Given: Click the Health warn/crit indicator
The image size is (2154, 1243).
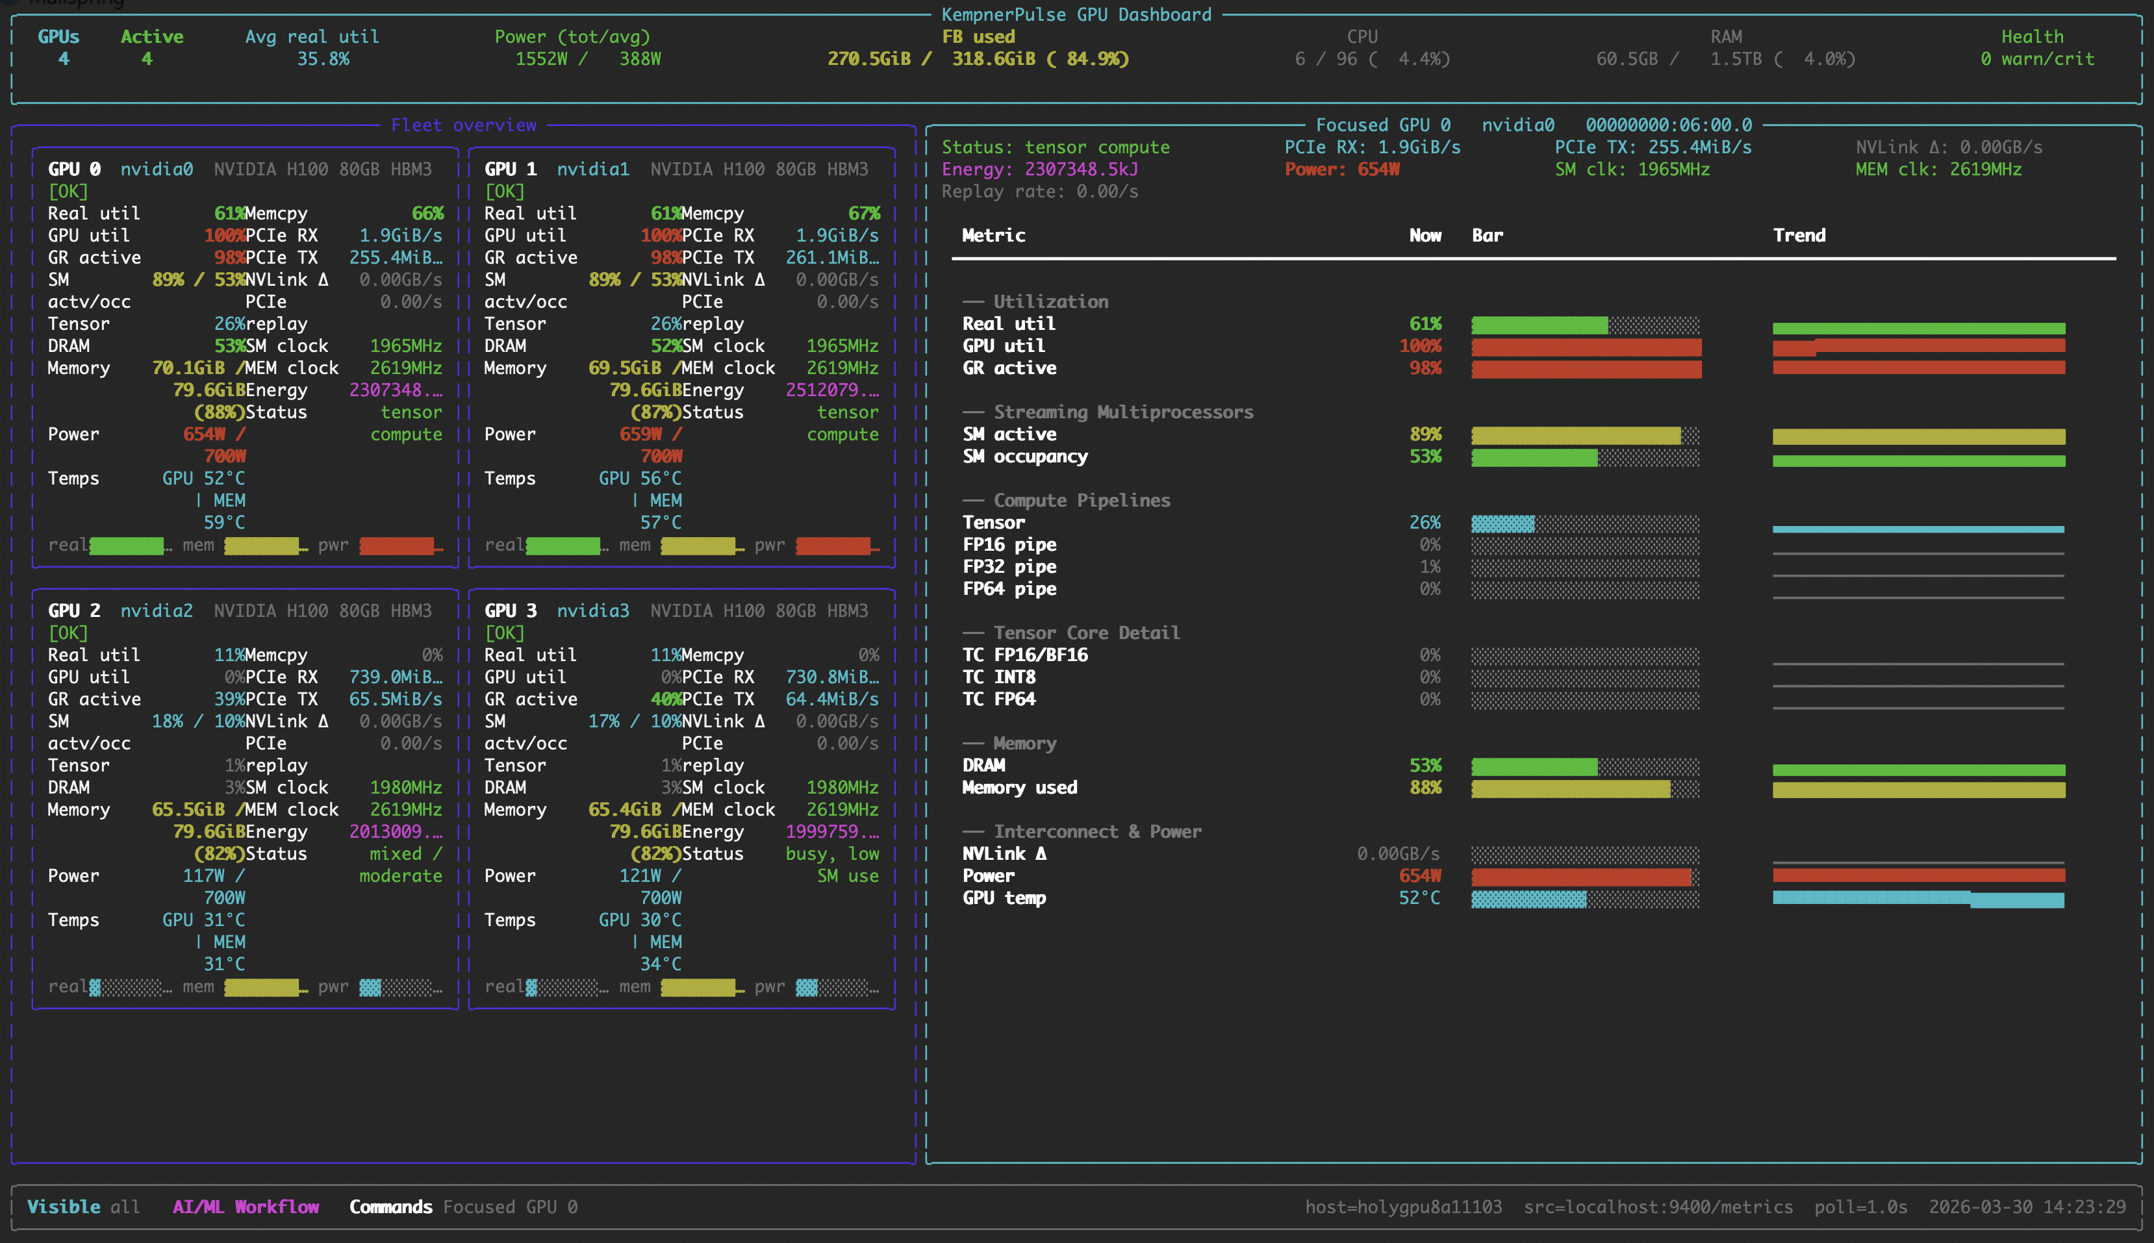Looking at the screenshot, I should coord(2036,59).
